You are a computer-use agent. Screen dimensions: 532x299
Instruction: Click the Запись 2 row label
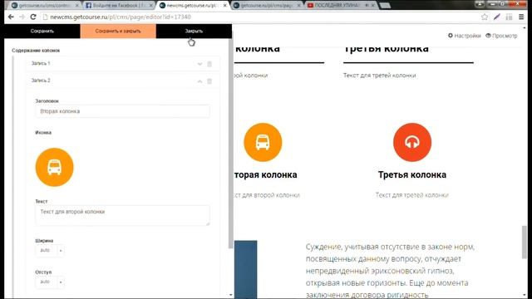[x=41, y=81]
